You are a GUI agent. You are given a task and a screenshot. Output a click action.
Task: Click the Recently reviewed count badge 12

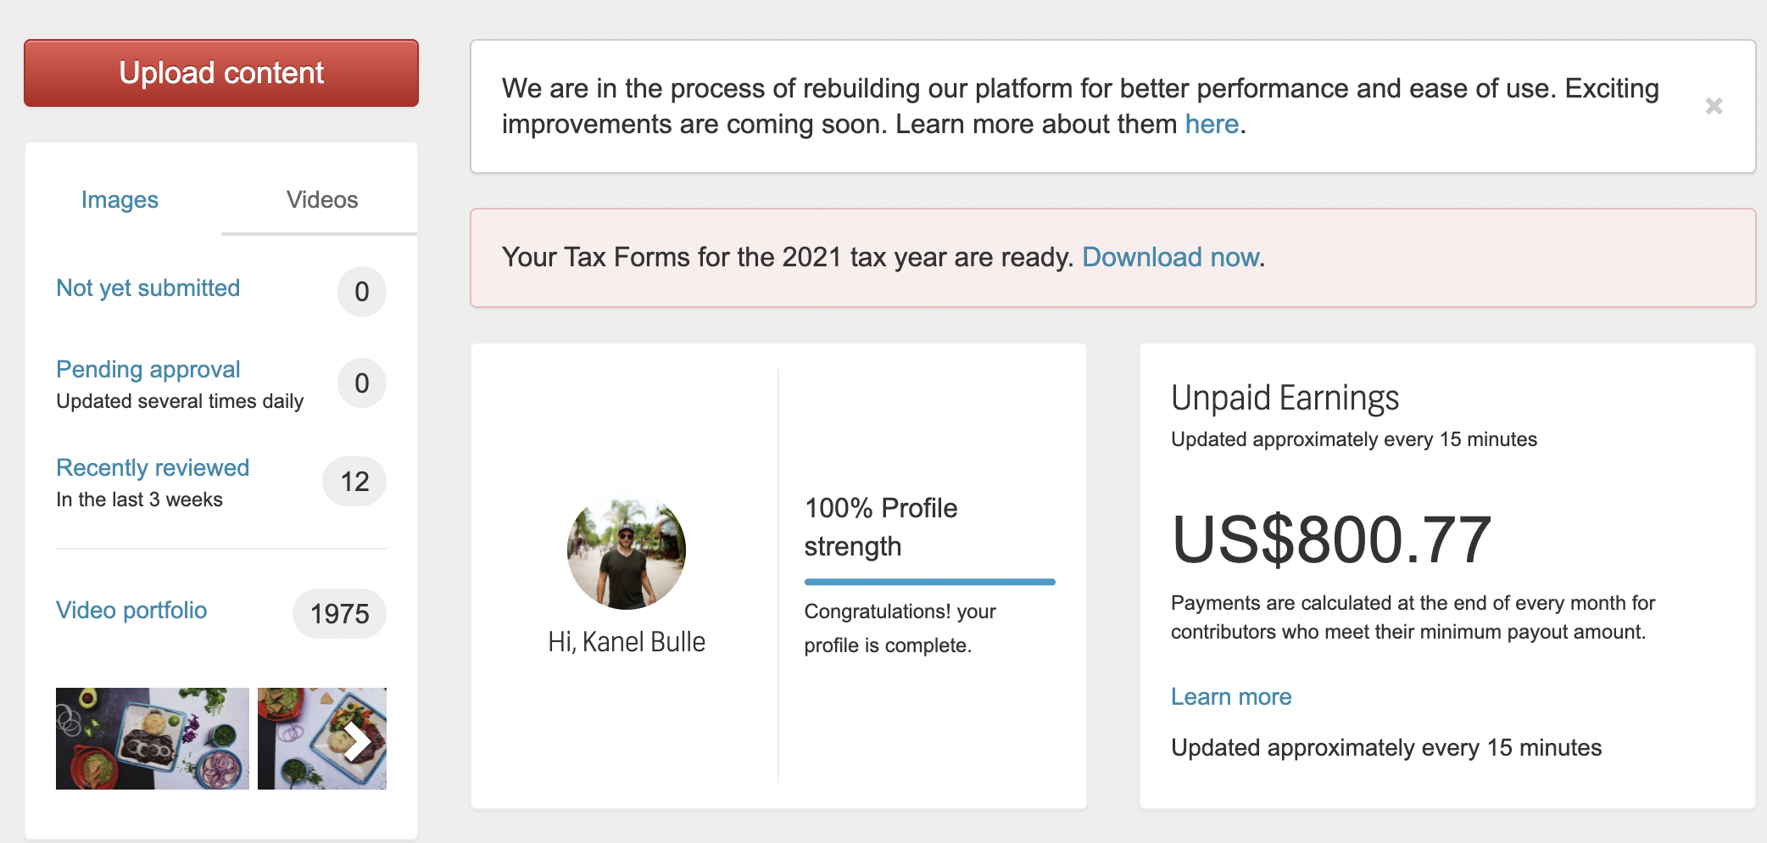[x=354, y=482]
